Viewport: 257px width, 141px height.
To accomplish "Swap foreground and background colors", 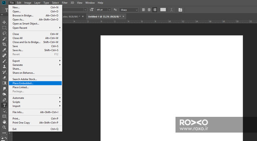I will (x=6, y=138).
